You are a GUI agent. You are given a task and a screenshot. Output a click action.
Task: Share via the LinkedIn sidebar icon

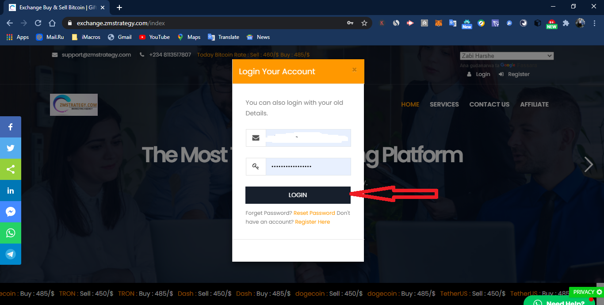coord(11,191)
